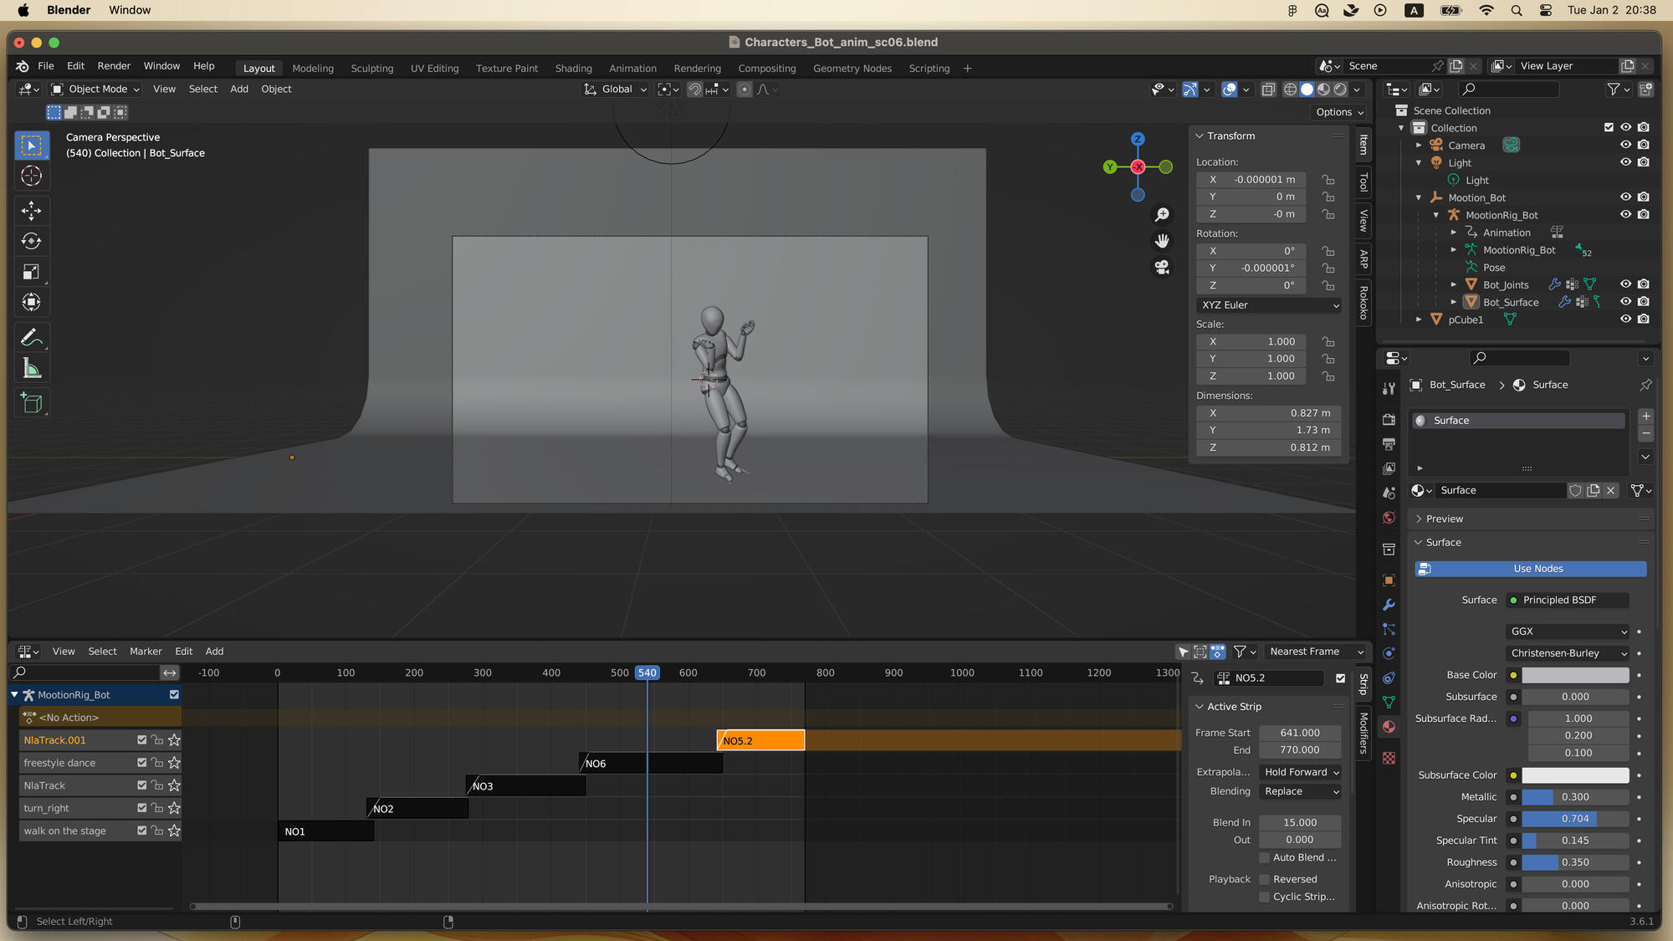The height and width of the screenshot is (941, 1673).
Task: Open the XYZ Euler rotation mode dropdown
Action: pyautogui.click(x=1269, y=305)
